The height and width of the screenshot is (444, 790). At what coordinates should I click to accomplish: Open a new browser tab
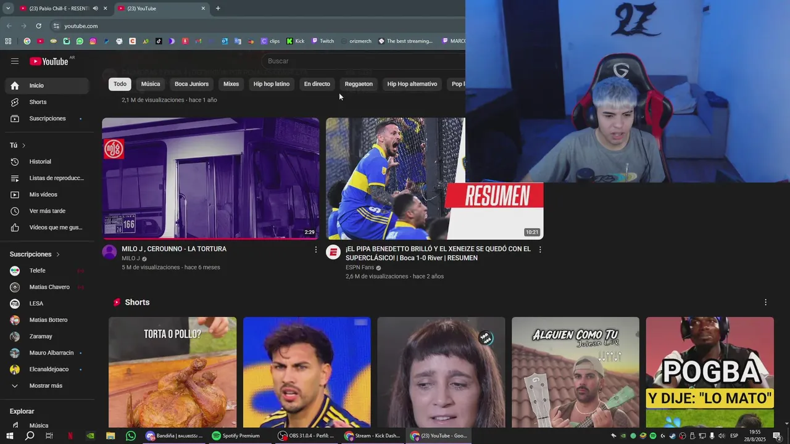coord(218,9)
